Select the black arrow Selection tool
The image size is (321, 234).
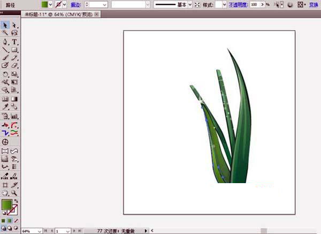point(5,25)
